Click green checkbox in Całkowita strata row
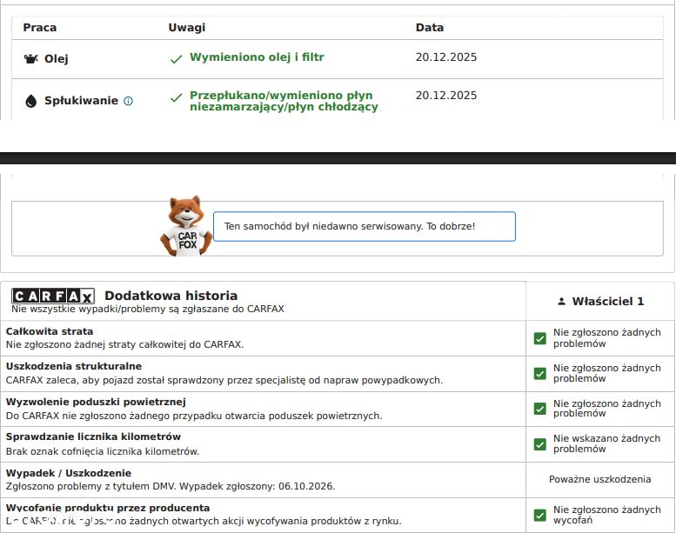Viewport: 676px width, 533px height. (539, 338)
